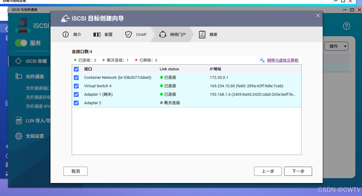Uncheck the Container Network interface checkbox
362x196 pixels.
coord(76,78)
